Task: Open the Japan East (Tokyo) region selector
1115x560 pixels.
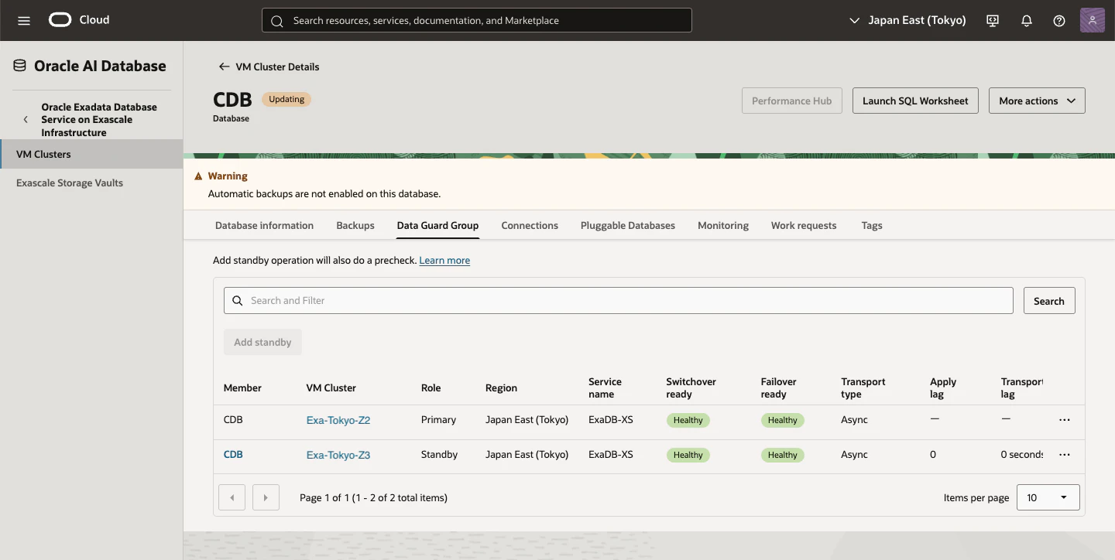Action: [x=907, y=21]
